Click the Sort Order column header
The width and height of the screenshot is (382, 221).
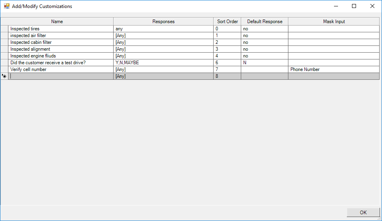coord(227,22)
